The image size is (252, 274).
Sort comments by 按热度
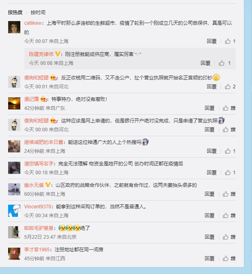pos(15,13)
